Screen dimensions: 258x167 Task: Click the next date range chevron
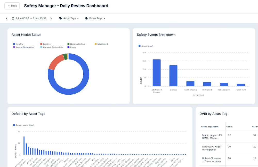(51, 18)
